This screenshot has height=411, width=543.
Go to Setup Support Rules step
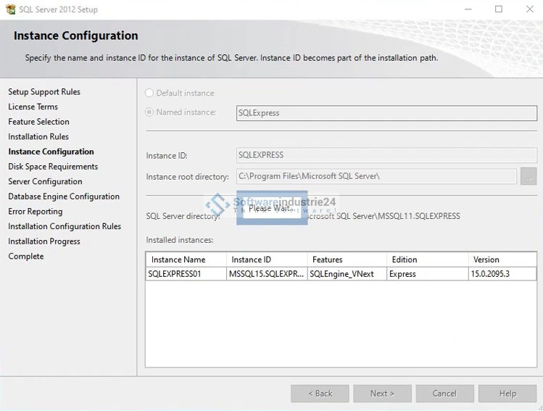click(x=44, y=92)
